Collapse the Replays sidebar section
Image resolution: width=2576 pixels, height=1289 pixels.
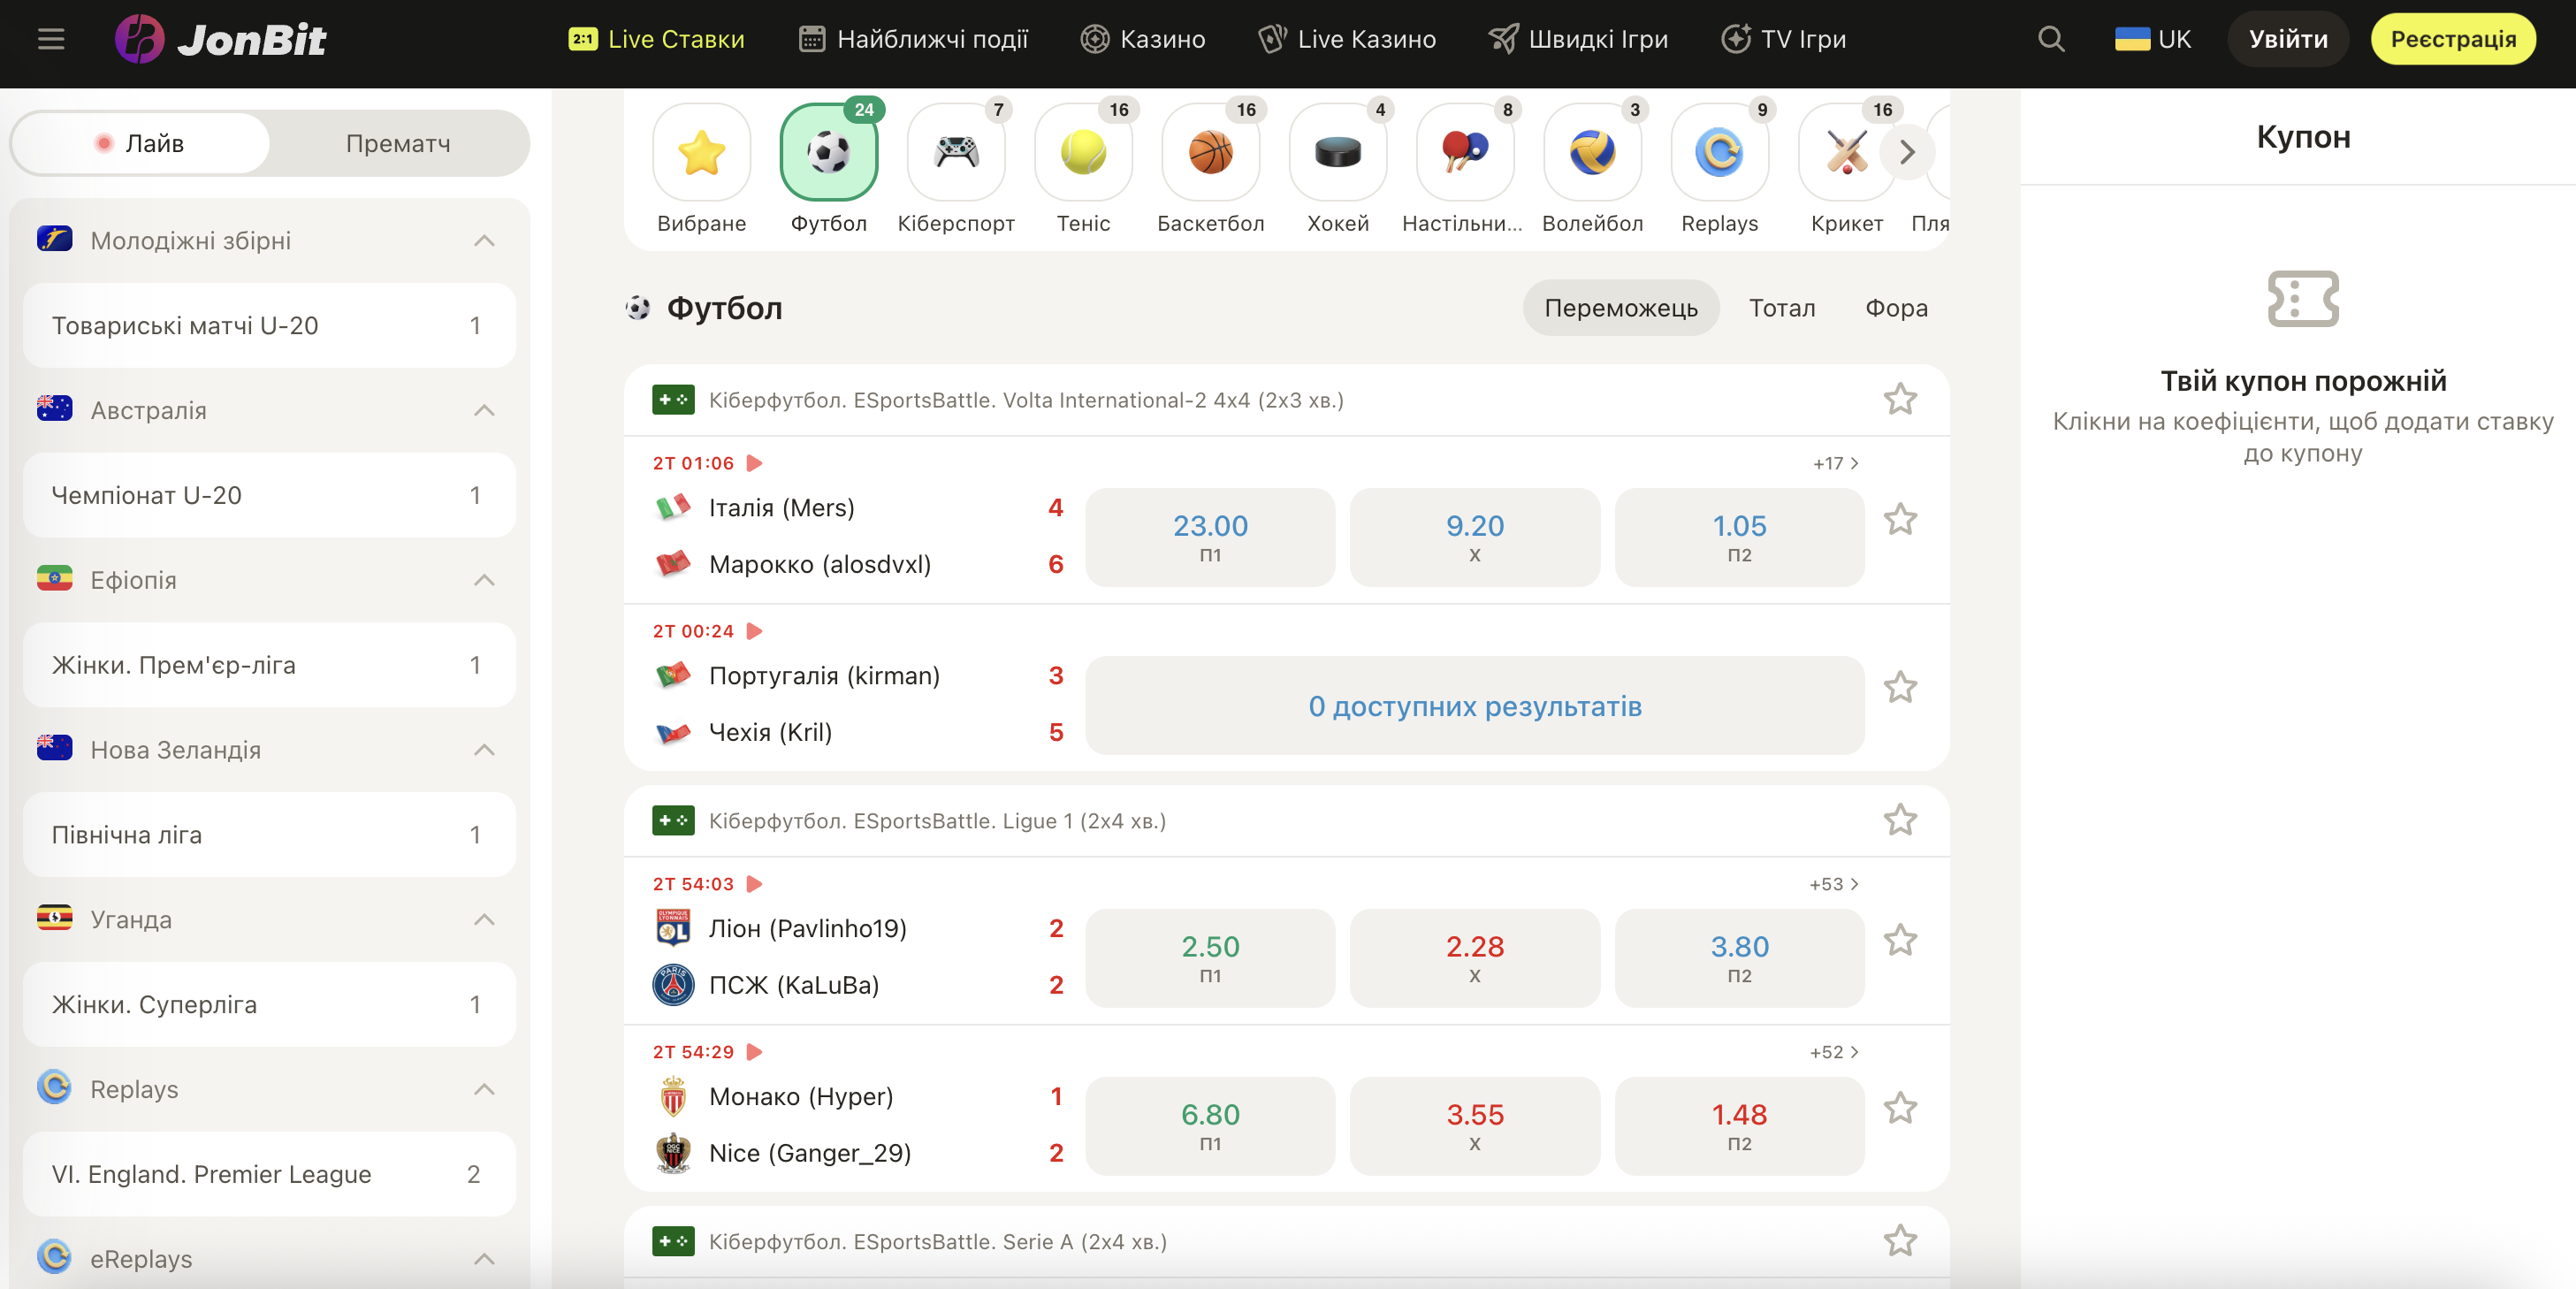[484, 1090]
